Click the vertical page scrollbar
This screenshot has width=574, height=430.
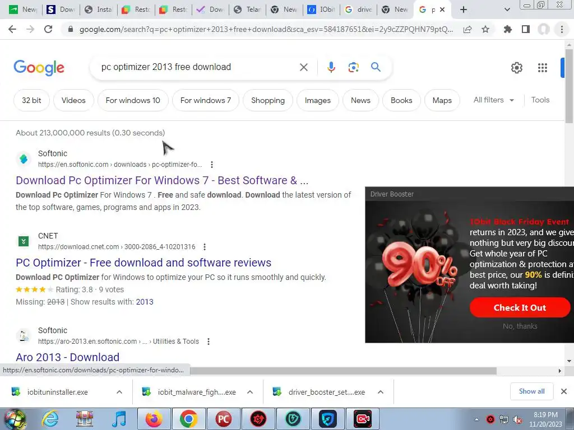tap(569, 86)
